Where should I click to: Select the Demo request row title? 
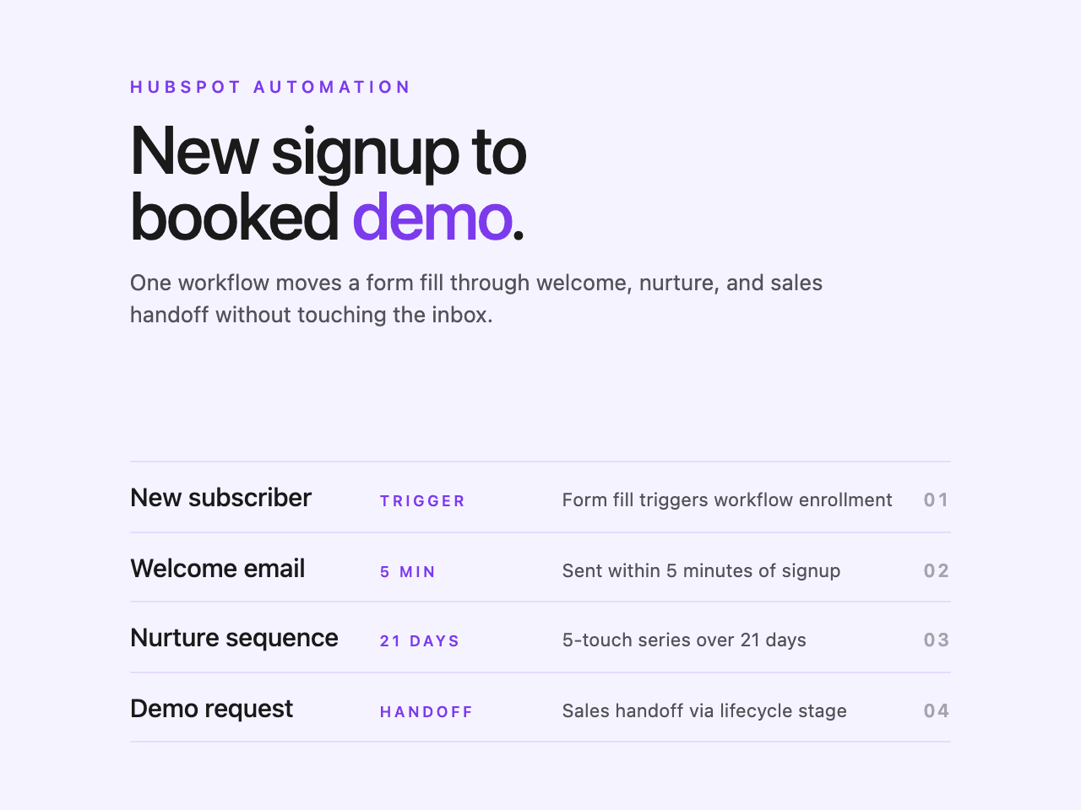(x=211, y=709)
